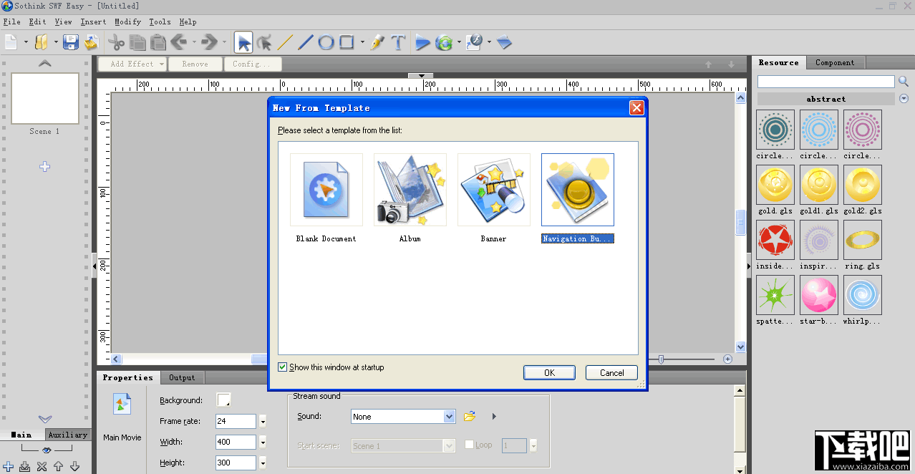This screenshot has width=915, height=474.
Task: Cancel the New From Template dialog
Action: point(611,372)
